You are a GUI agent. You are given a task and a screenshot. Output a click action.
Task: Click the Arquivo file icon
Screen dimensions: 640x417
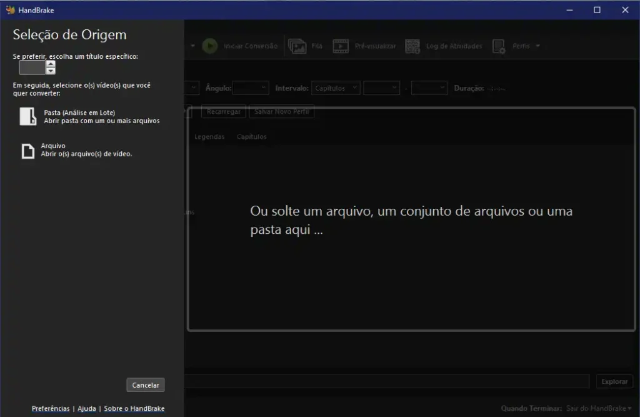point(28,151)
